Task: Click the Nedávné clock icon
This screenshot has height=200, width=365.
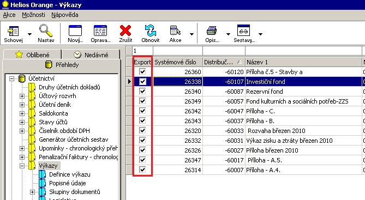Action: pos(77,54)
